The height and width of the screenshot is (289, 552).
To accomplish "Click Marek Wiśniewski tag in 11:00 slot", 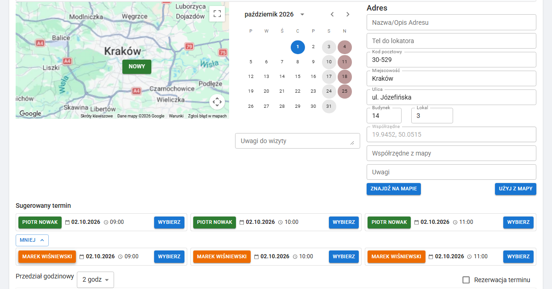I will click(397, 256).
